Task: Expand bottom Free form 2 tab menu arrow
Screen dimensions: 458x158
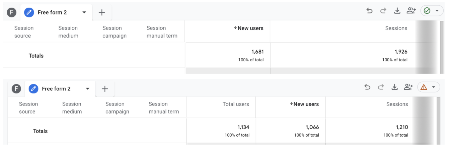Action: pos(88,89)
